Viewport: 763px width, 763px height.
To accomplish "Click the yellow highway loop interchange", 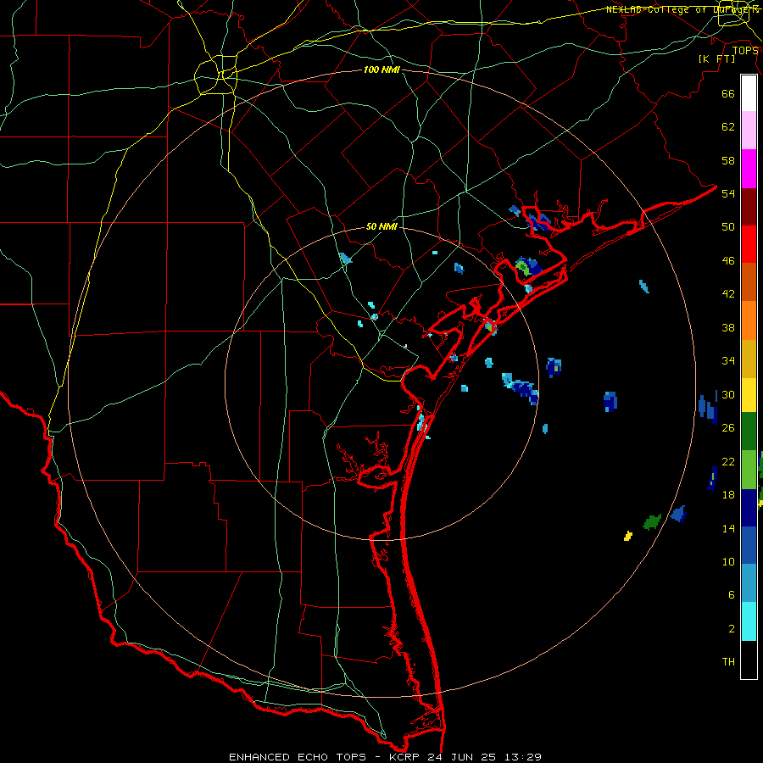I will [215, 75].
